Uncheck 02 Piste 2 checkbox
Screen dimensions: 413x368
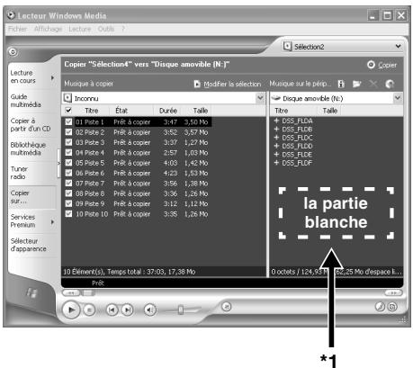[68, 132]
